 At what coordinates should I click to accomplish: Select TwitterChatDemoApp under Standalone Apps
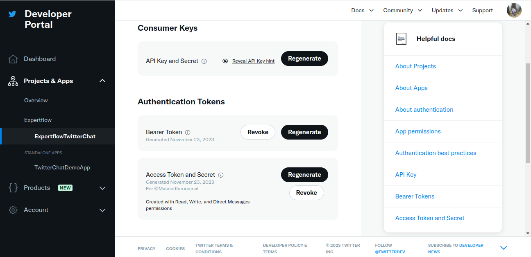(62, 167)
